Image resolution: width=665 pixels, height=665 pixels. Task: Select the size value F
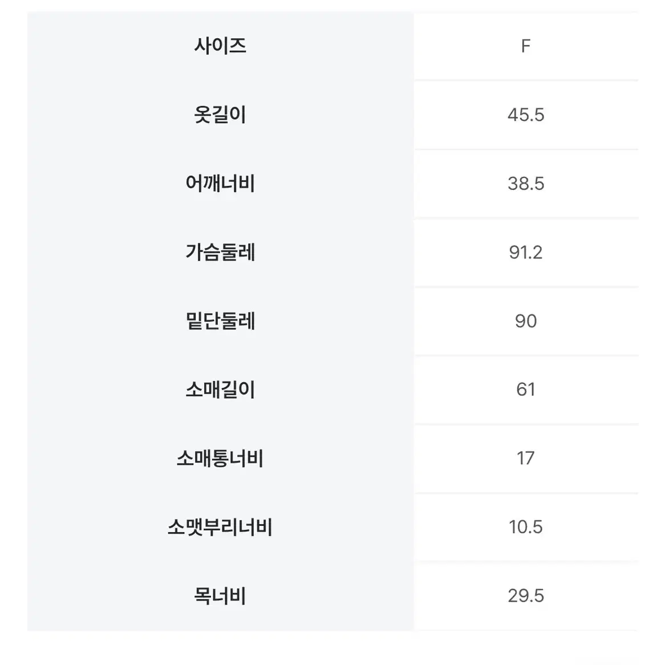(x=525, y=46)
